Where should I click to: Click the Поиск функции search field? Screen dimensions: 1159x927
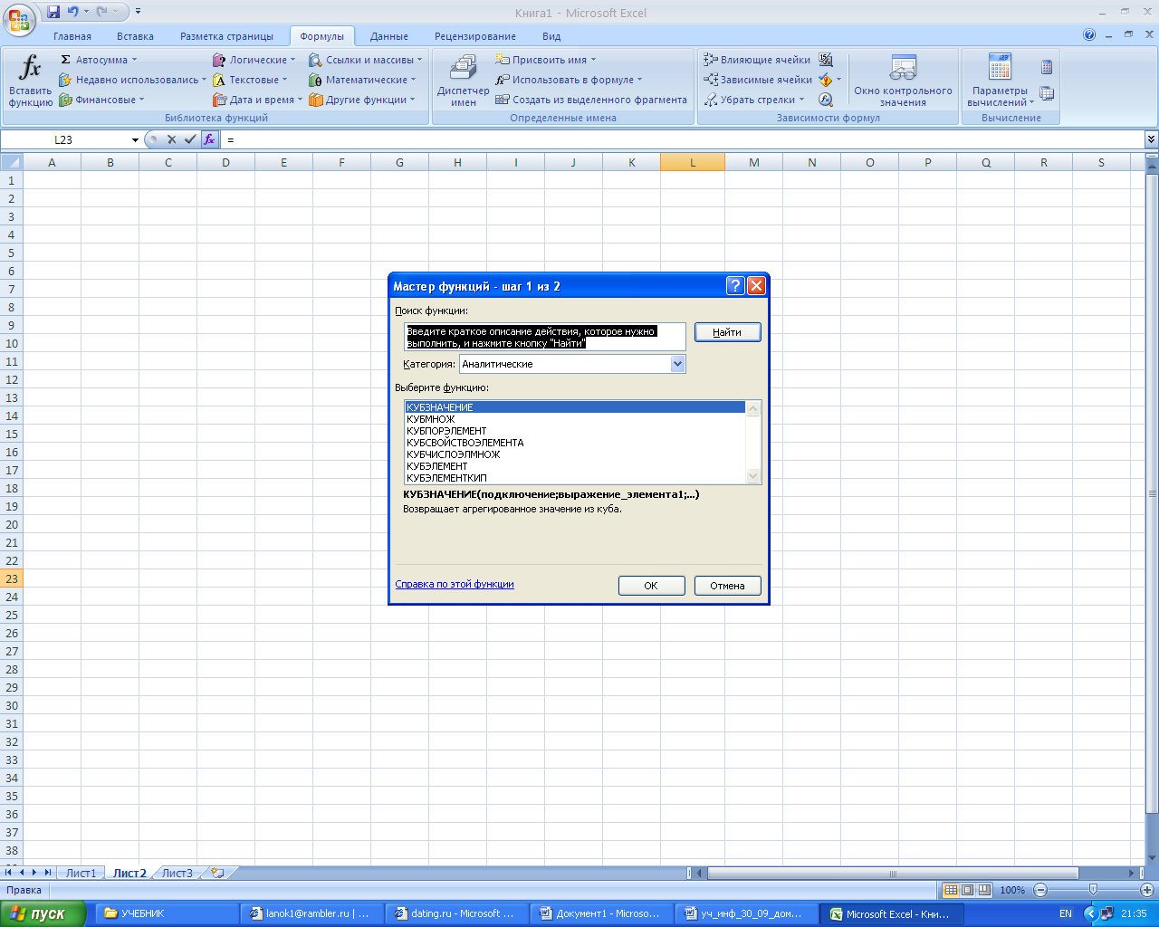[x=544, y=337]
